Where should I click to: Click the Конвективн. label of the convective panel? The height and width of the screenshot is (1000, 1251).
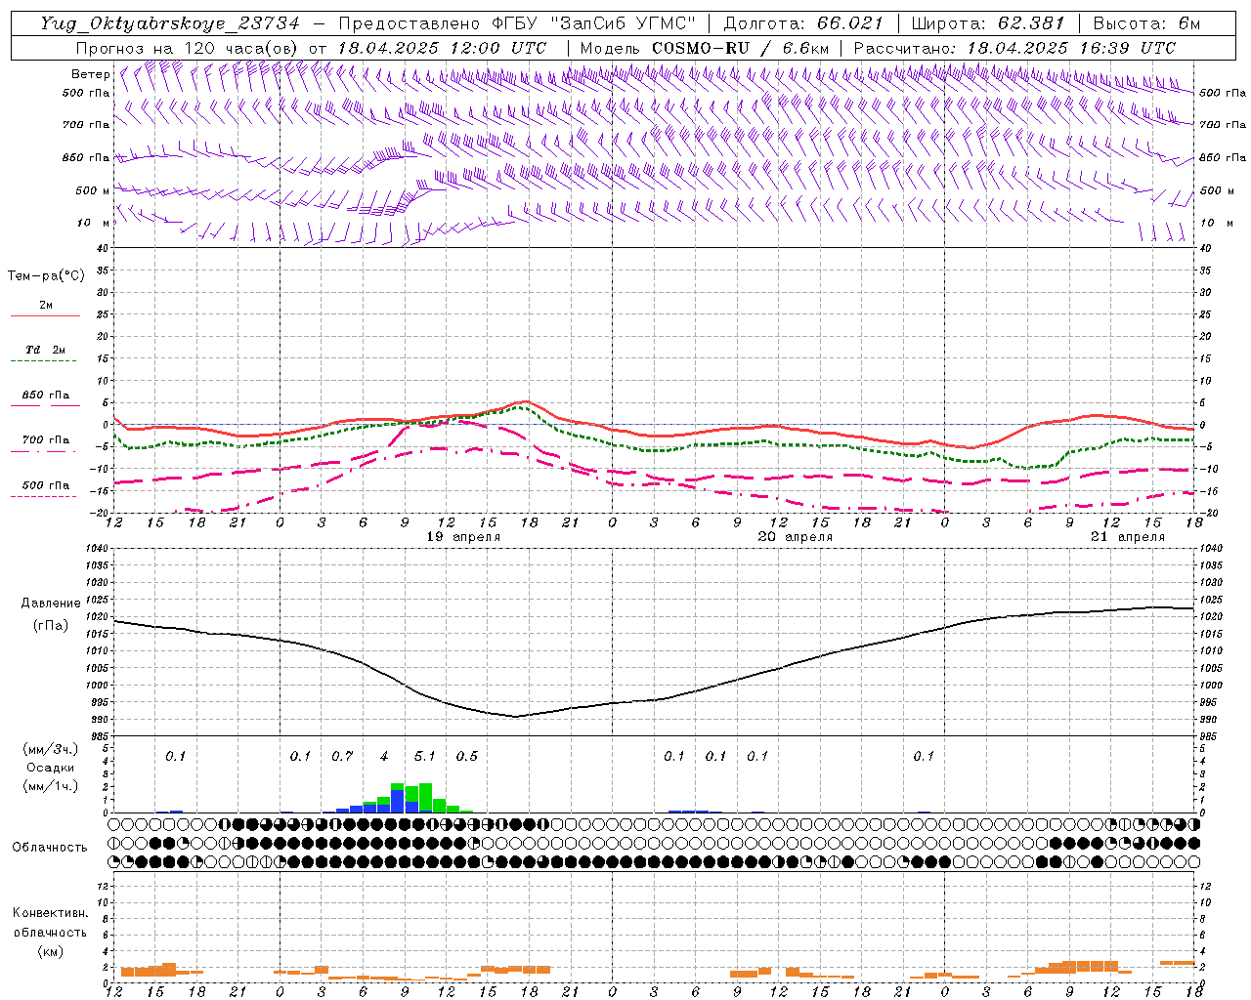(50, 913)
